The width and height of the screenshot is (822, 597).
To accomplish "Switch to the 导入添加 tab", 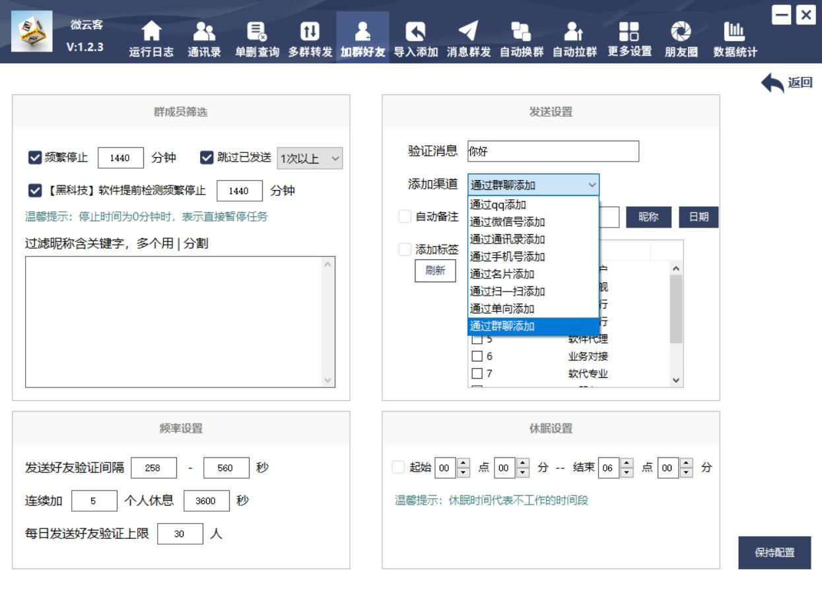I will click(416, 37).
